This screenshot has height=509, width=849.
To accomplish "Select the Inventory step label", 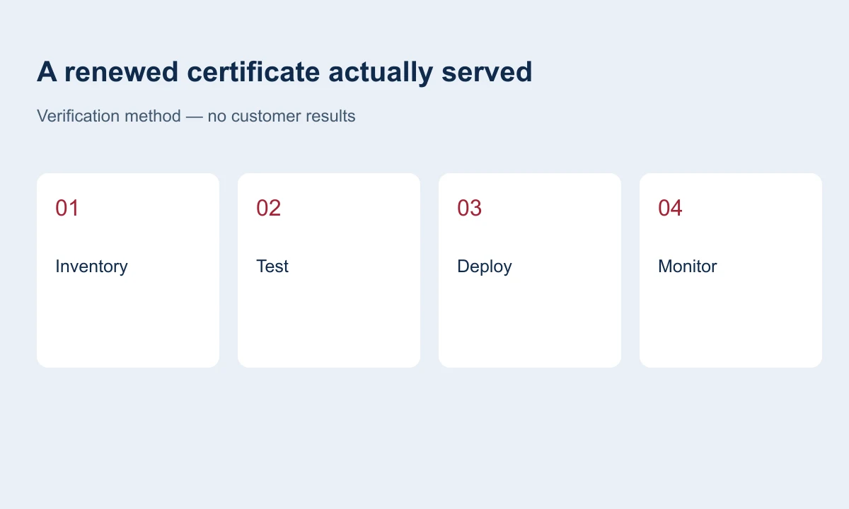I will tap(91, 267).
